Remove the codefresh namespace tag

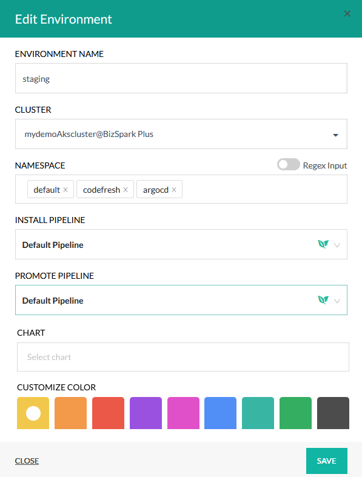click(126, 190)
